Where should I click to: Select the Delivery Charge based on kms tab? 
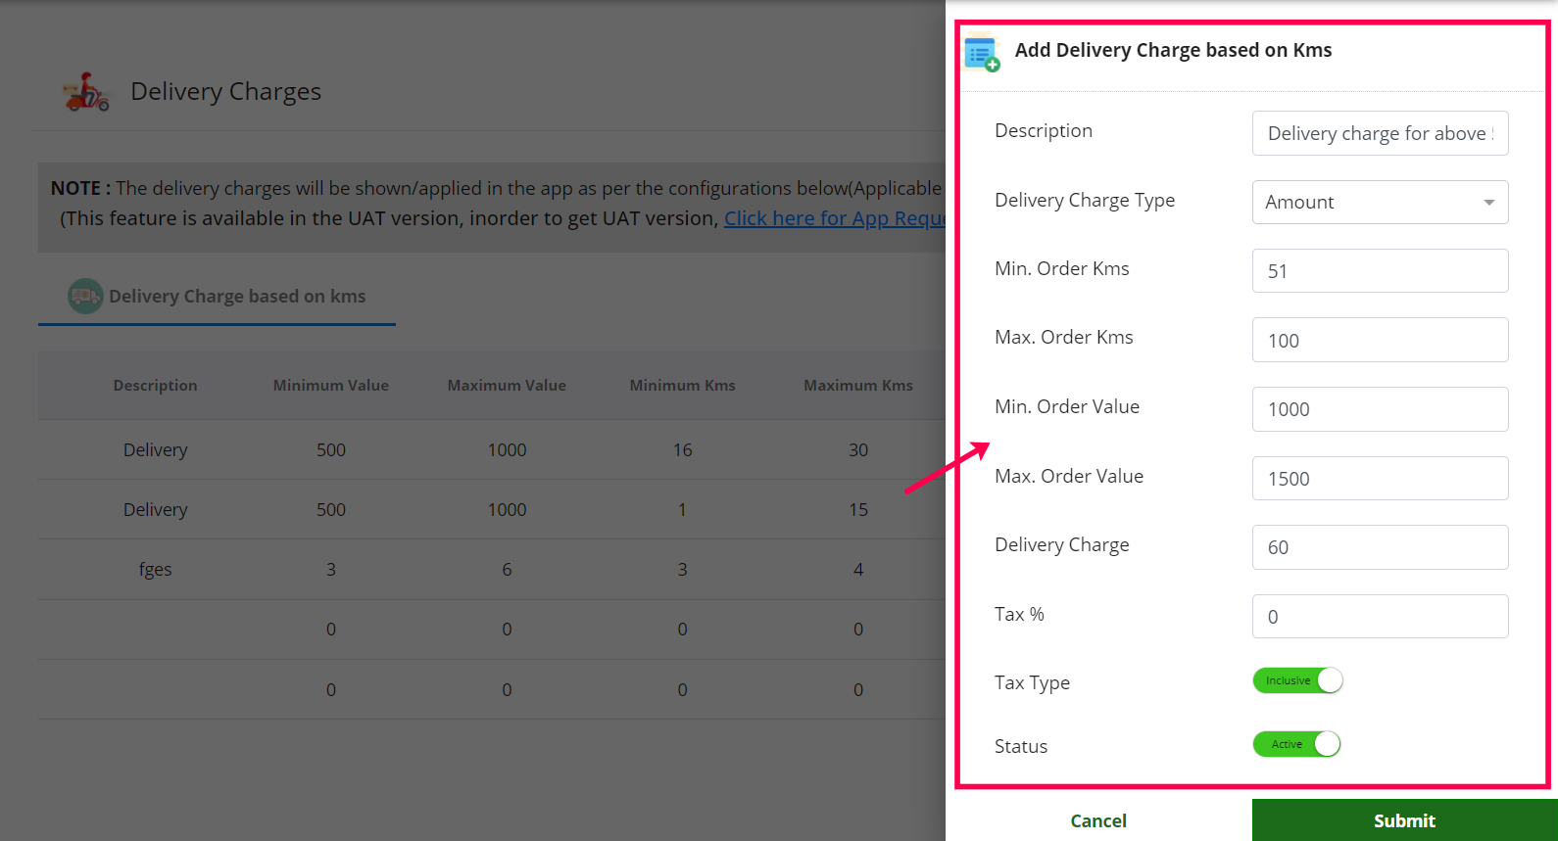(236, 296)
